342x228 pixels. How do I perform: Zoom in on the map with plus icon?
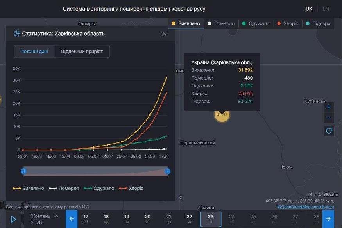[329, 107]
